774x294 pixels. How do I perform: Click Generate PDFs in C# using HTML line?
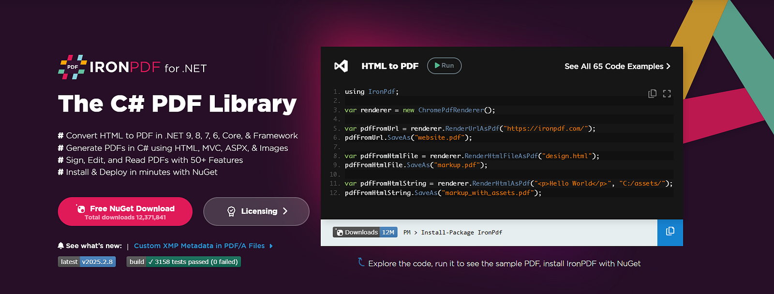point(173,148)
